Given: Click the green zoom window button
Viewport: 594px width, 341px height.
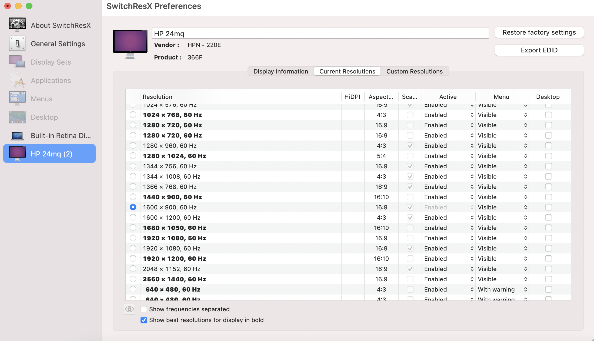Looking at the screenshot, I should pos(29,6).
